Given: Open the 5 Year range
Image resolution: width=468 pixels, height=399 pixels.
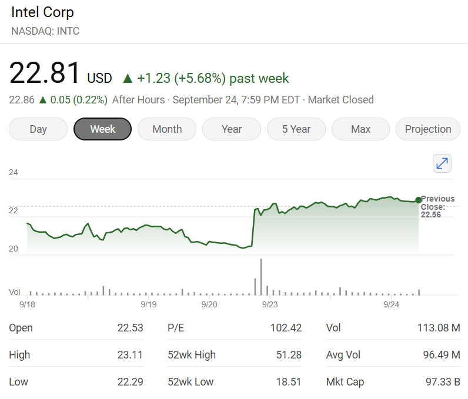Looking at the screenshot, I should (296, 129).
